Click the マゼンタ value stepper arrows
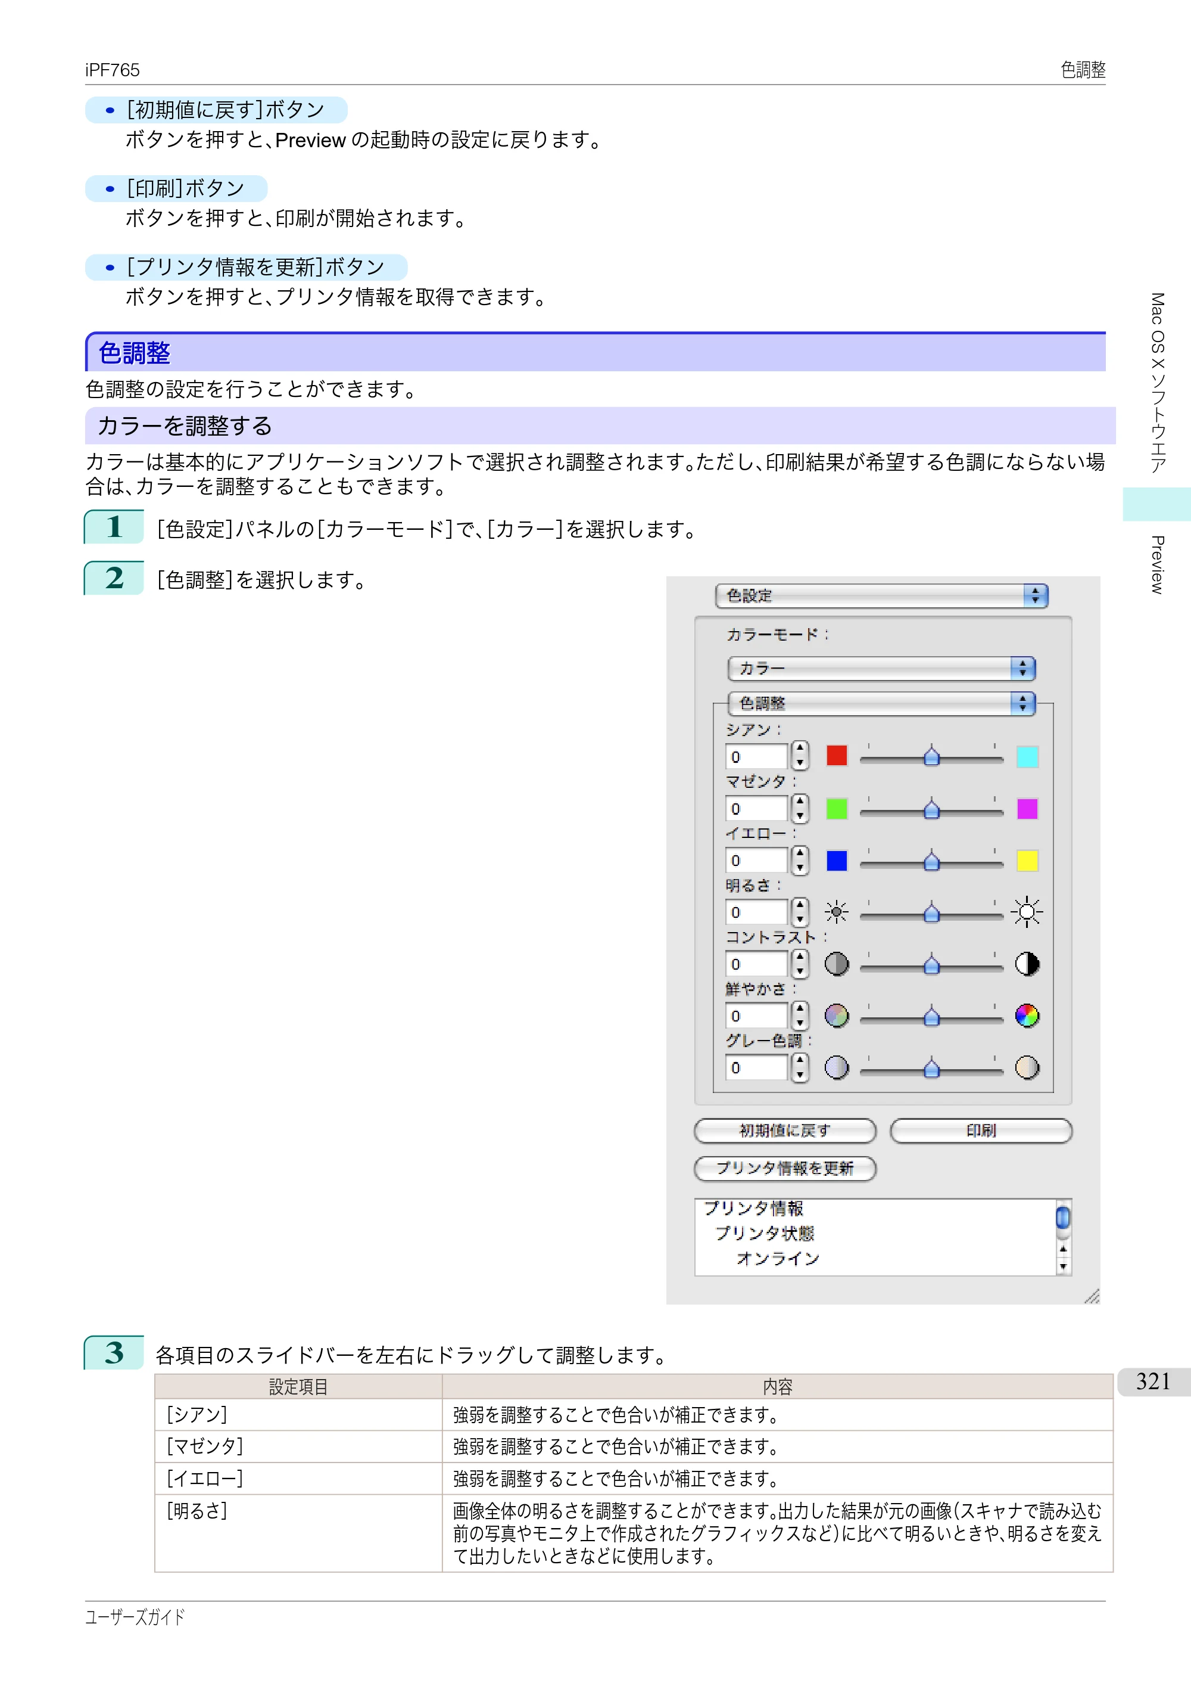The height and width of the screenshot is (1686, 1191). point(800,809)
